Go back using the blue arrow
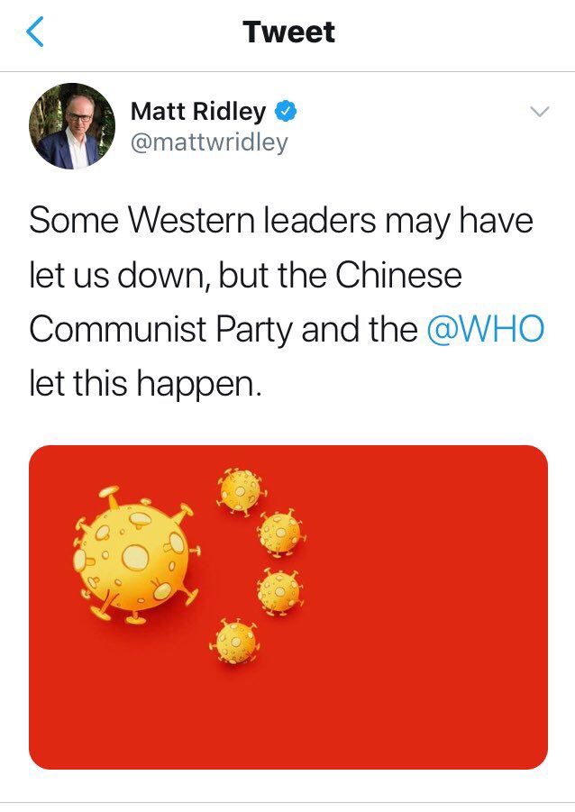 [x=35, y=32]
